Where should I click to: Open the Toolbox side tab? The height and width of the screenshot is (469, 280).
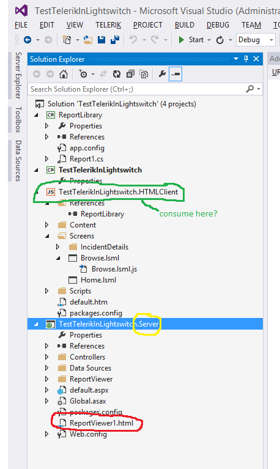(x=18, y=119)
